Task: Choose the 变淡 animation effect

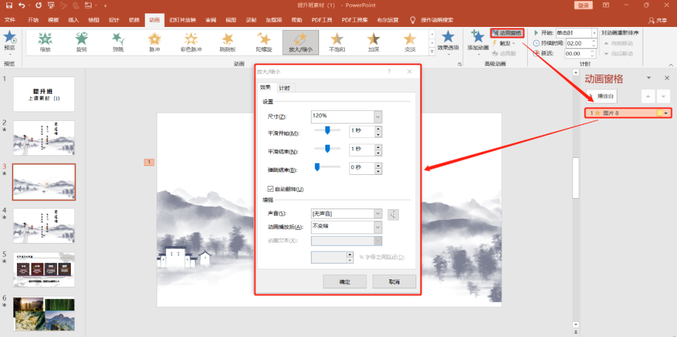Action: coord(410,43)
